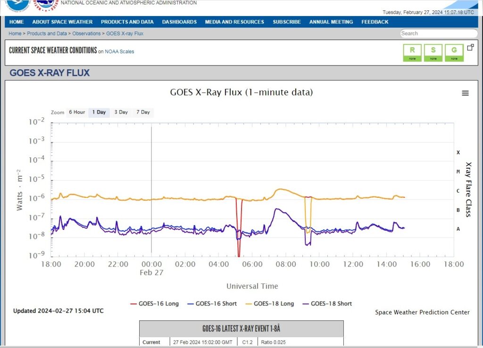Open space weather conditions in popout window
The image size is (483, 348).
pos(470,48)
